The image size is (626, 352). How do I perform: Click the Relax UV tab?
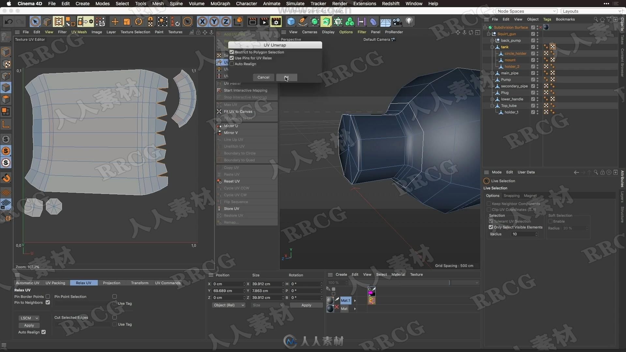pos(83,283)
